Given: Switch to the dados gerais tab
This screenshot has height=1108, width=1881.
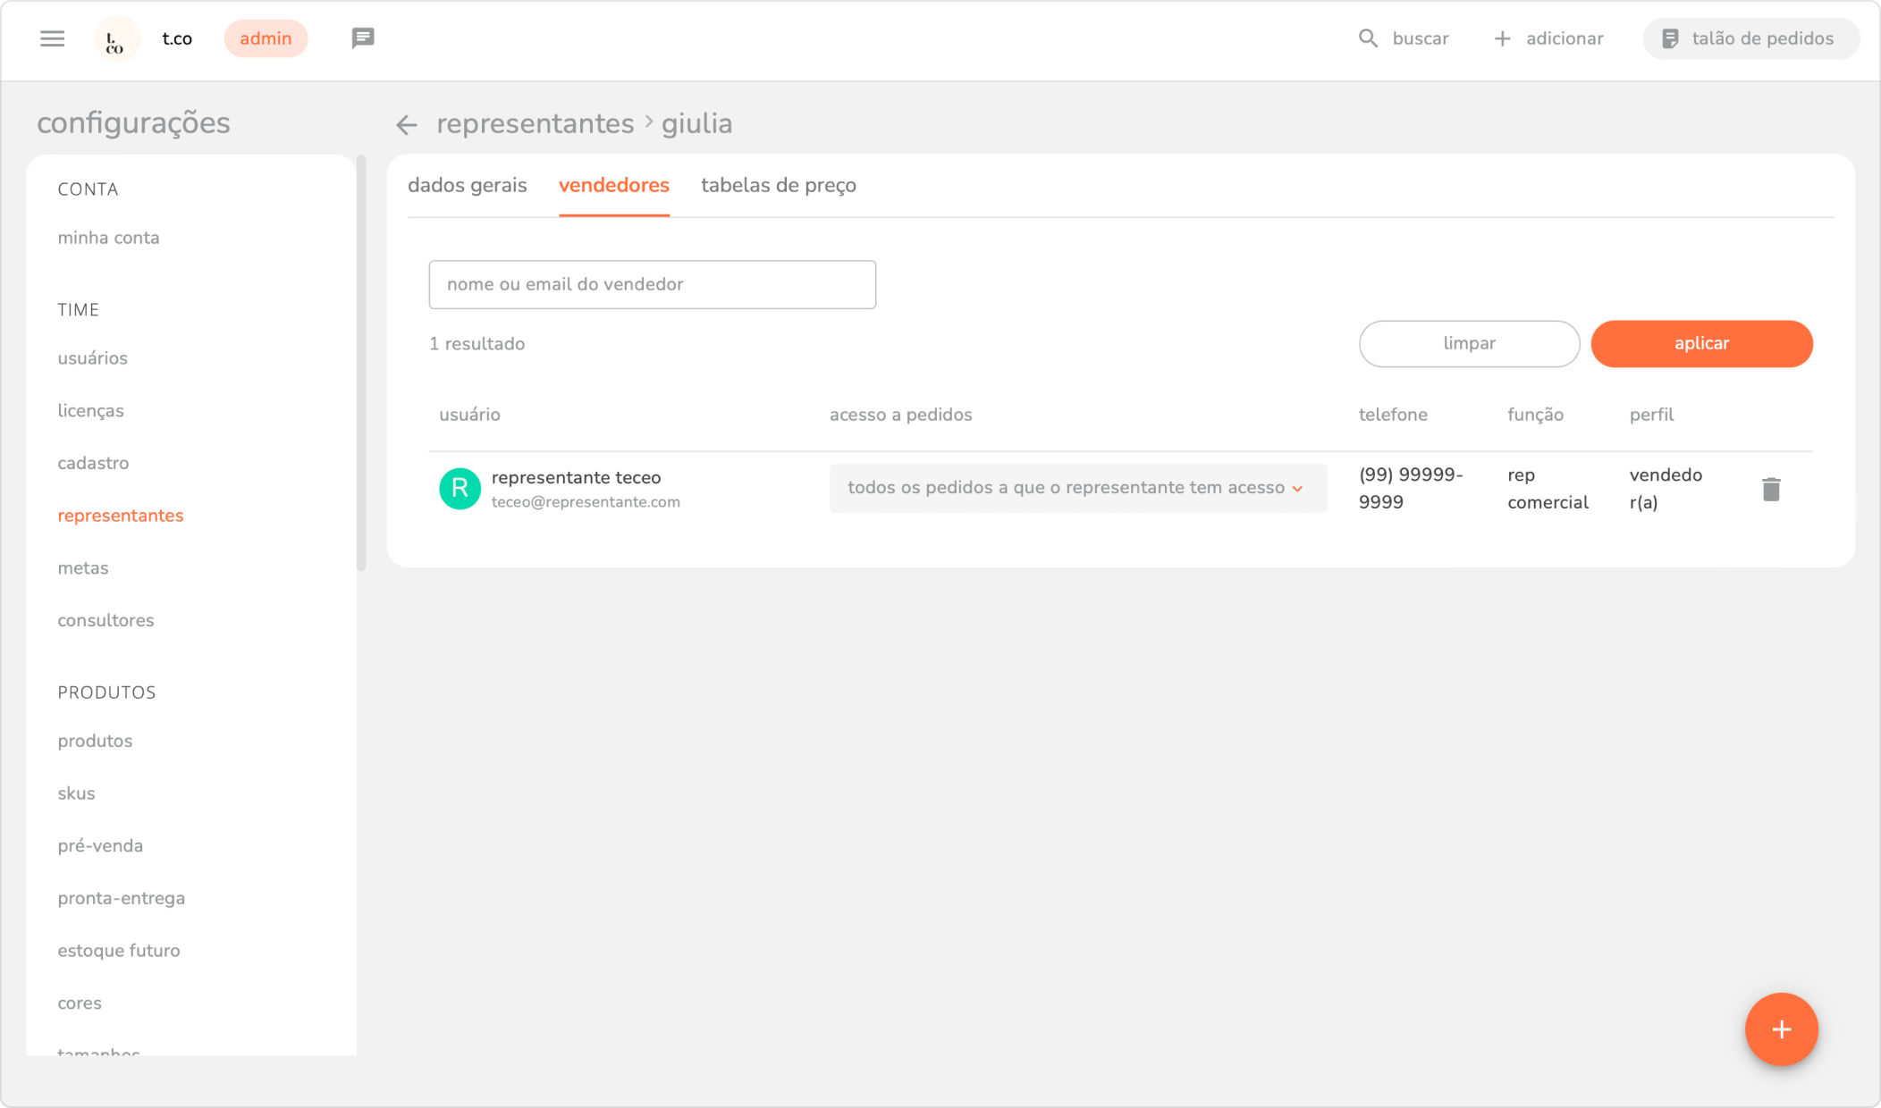Looking at the screenshot, I should [x=467, y=185].
